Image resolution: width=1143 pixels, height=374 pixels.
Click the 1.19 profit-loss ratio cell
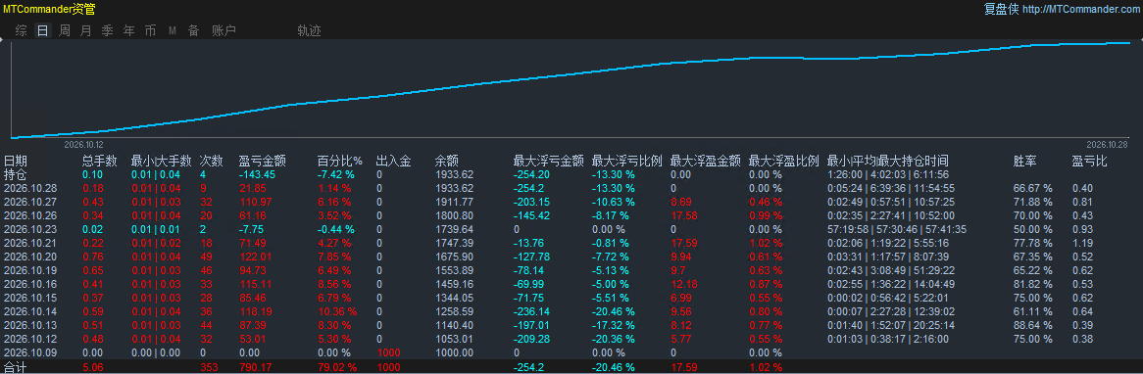click(x=1082, y=242)
